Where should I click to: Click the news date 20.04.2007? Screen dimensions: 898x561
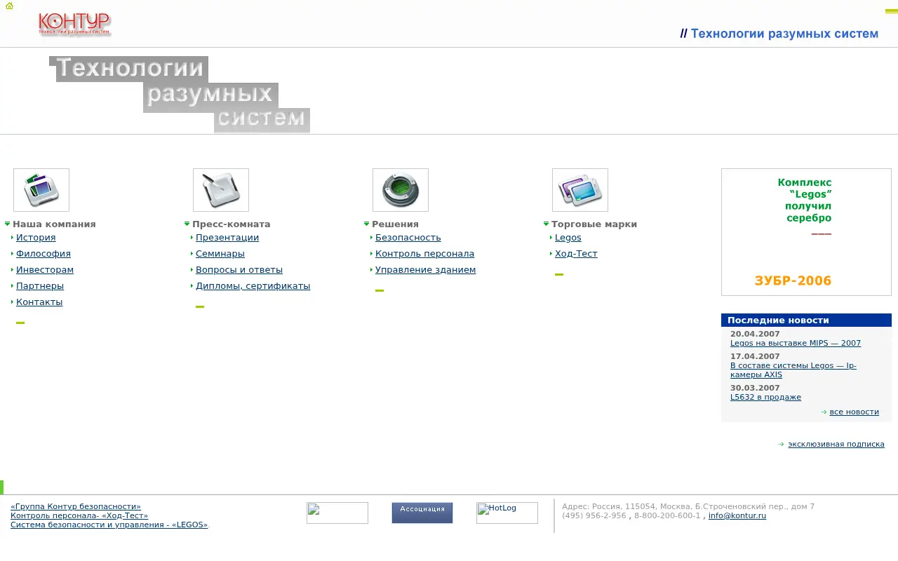click(755, 334)
